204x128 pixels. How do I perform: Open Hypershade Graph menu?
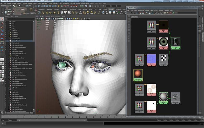point(156,10)
